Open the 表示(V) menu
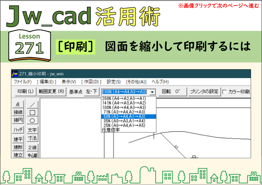The image size is (262, 185). point(69,82)
